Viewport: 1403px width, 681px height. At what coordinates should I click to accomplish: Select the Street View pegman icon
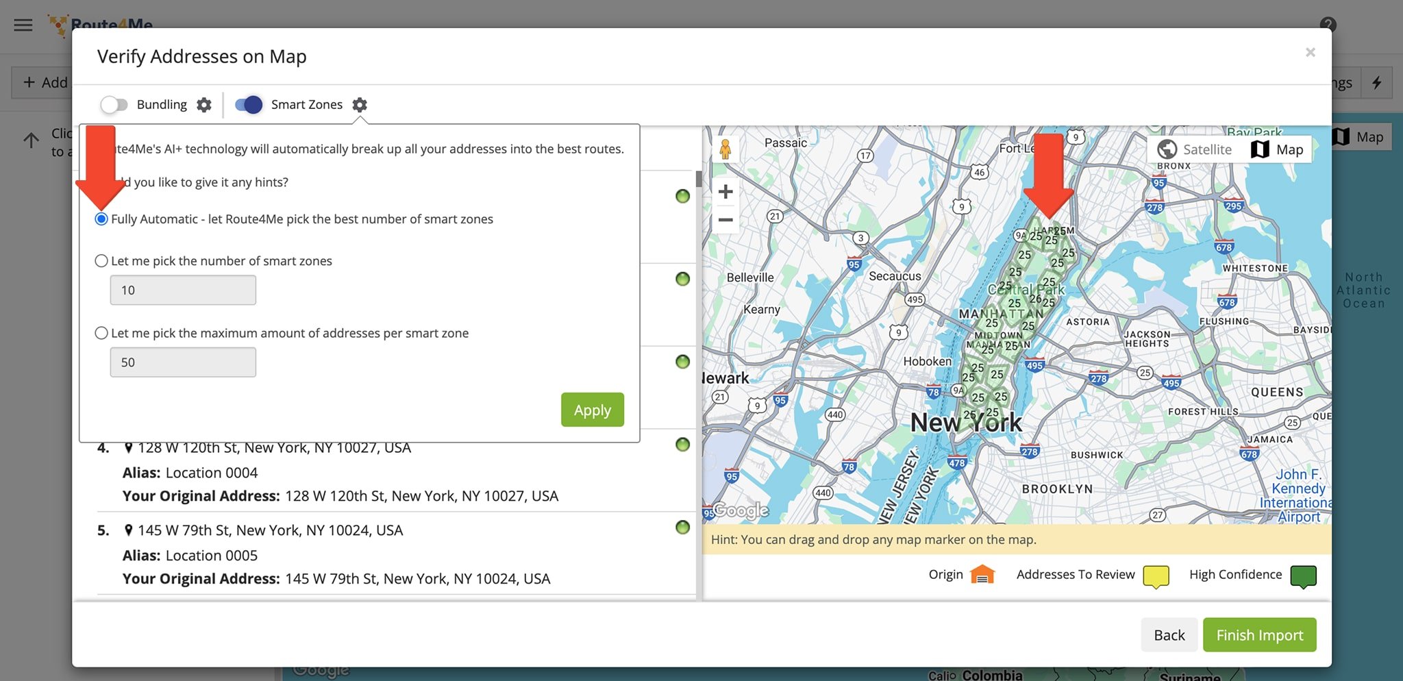725,149
